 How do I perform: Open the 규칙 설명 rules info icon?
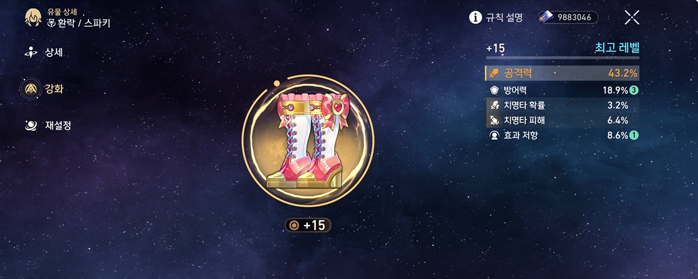pos(476,17)
